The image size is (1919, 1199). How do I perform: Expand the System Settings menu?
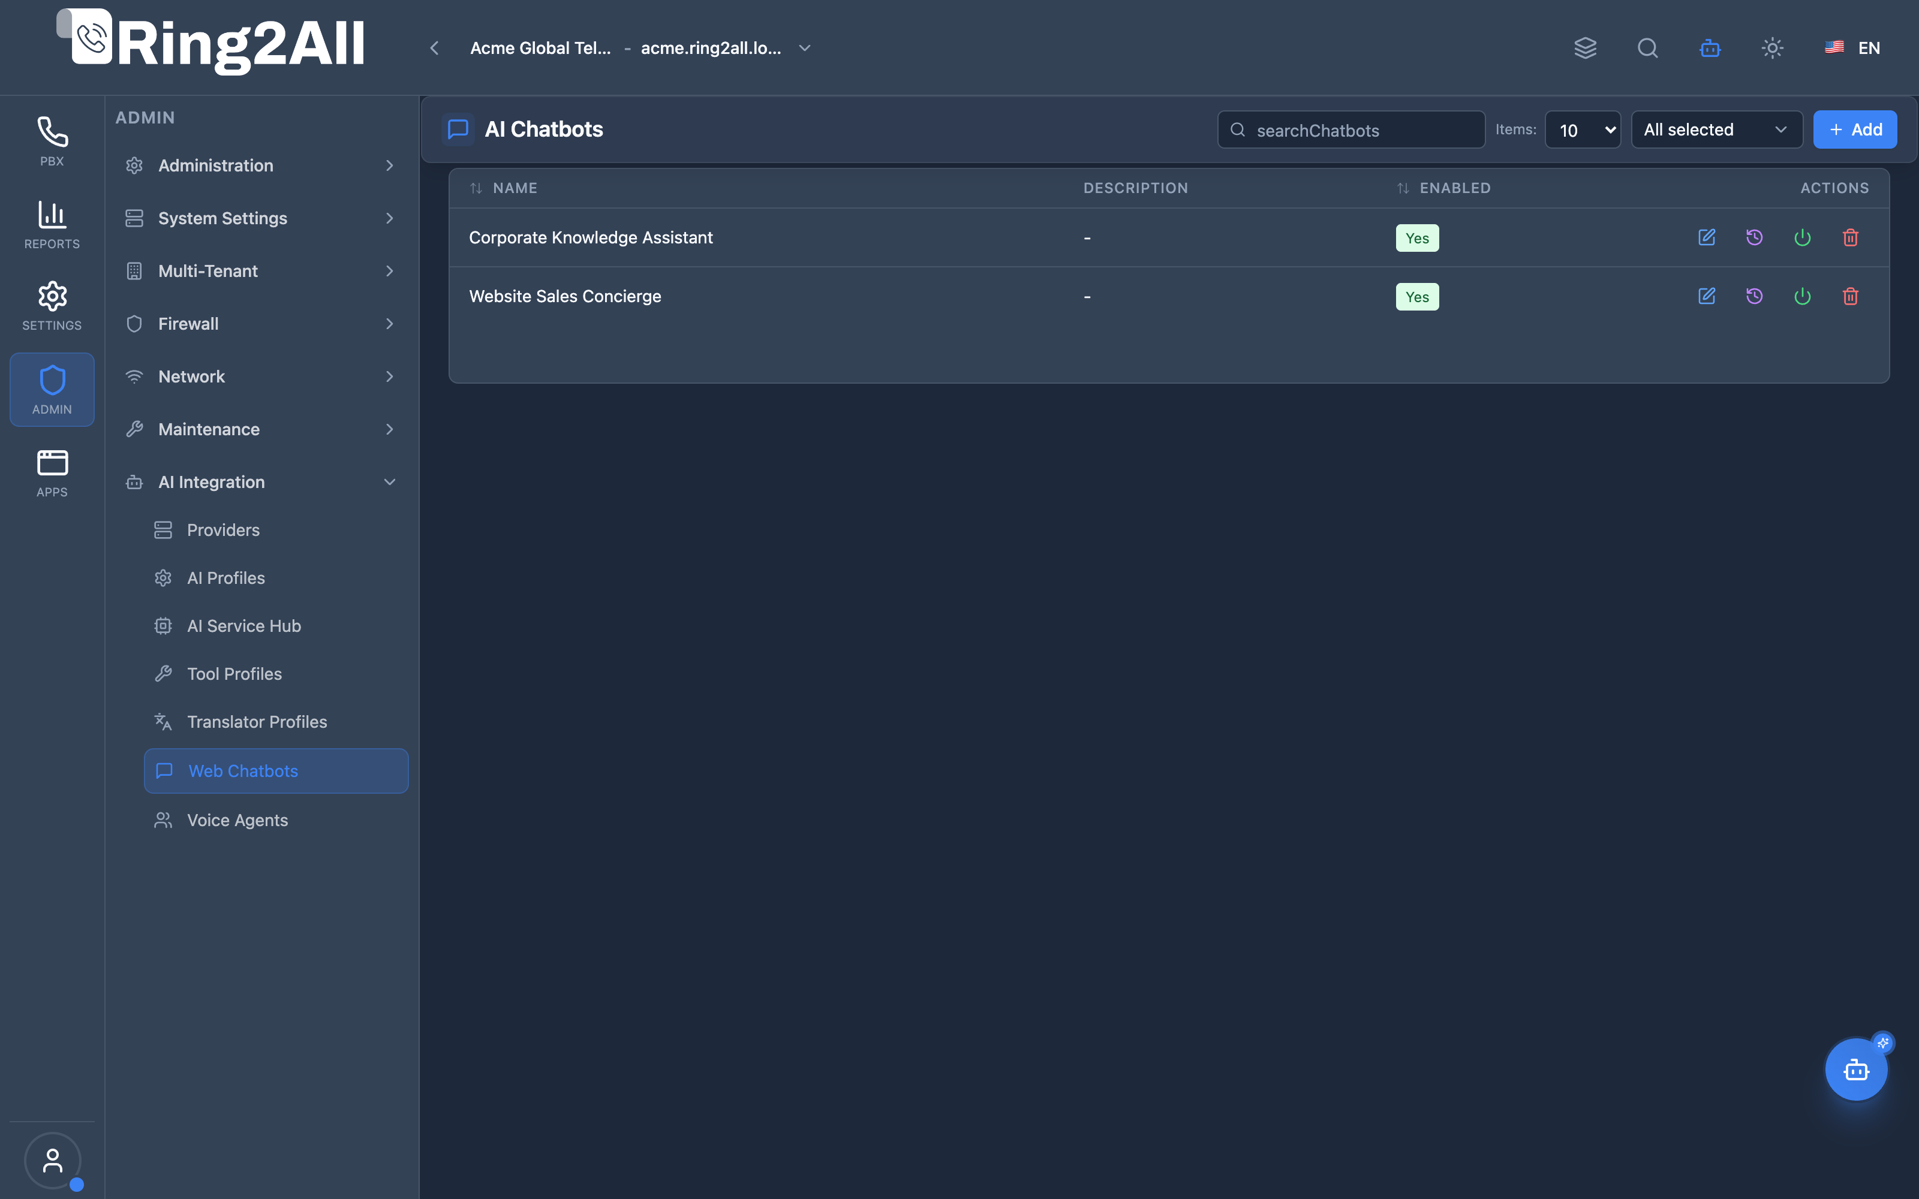pos(261,218)
